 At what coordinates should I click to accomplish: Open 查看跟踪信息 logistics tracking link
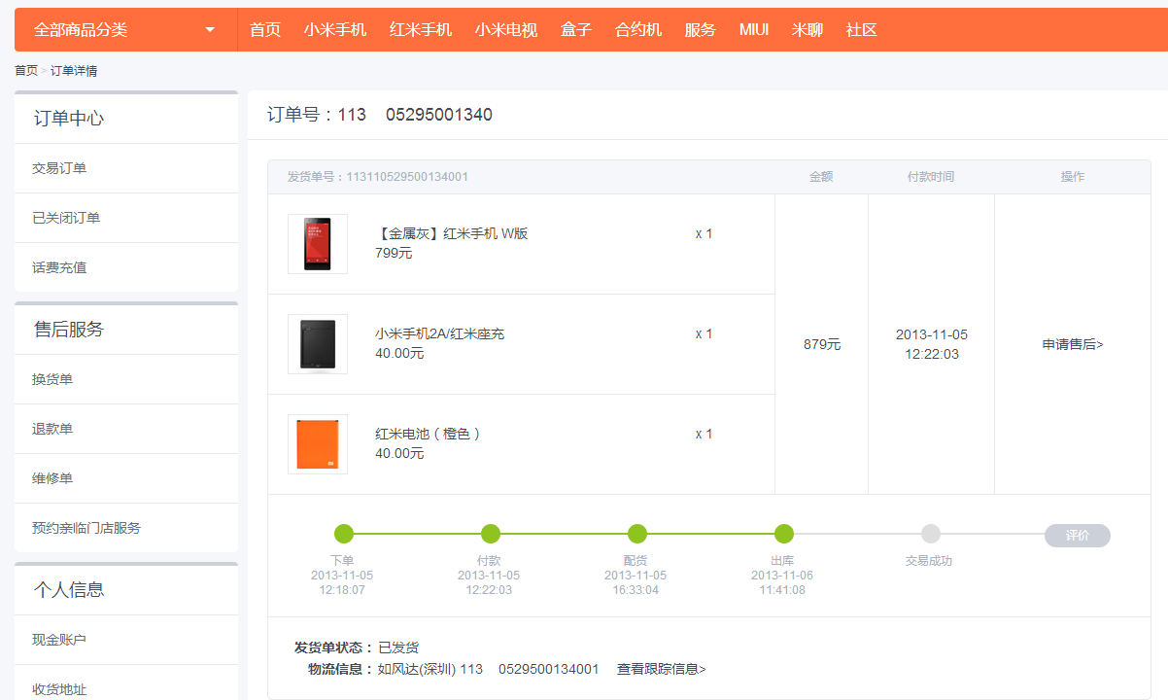661,669
